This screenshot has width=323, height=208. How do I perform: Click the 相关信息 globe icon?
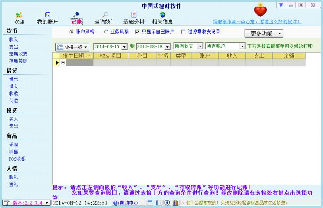162,15
